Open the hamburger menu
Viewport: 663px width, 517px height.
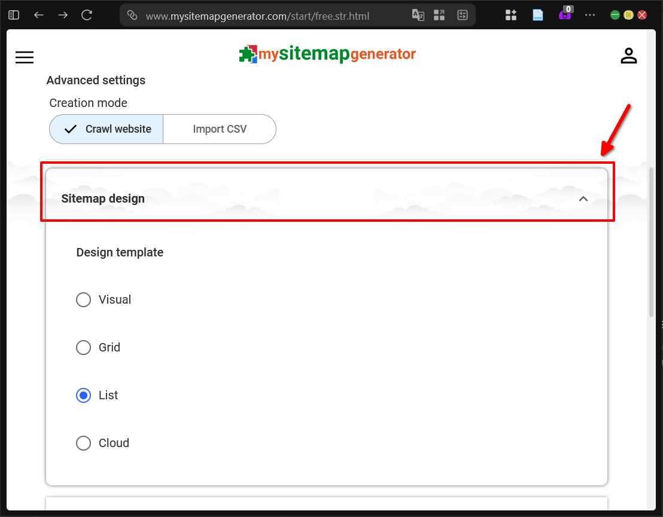[25, 57]
